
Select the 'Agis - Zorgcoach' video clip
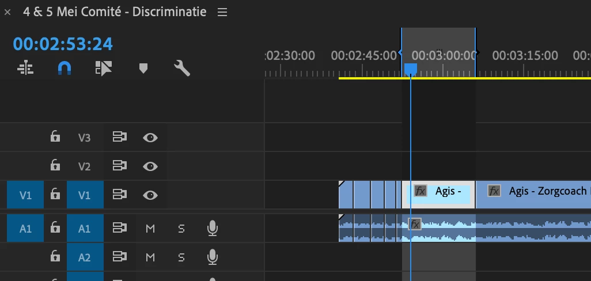point(533,195)
